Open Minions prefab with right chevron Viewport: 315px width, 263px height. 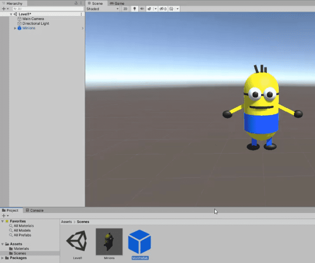(82, 28)
